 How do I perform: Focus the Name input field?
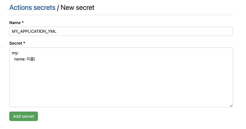pos(121,31)
